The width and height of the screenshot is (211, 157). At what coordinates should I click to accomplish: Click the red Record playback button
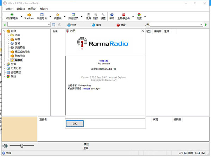click(121, 25)
